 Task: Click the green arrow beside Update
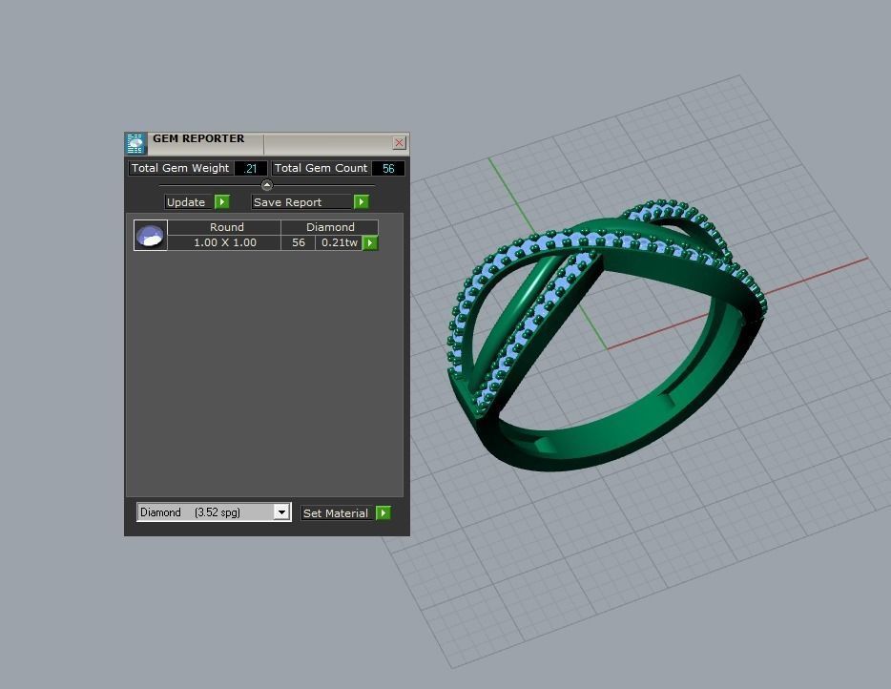222,201
